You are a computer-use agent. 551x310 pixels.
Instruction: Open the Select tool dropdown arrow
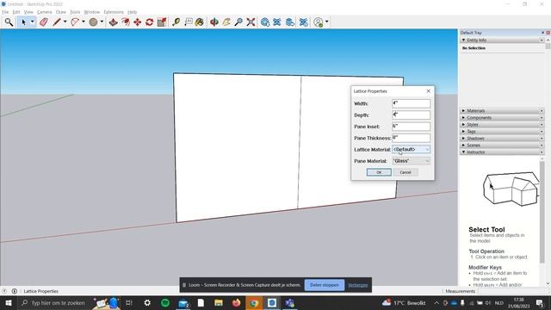(33, 22)
